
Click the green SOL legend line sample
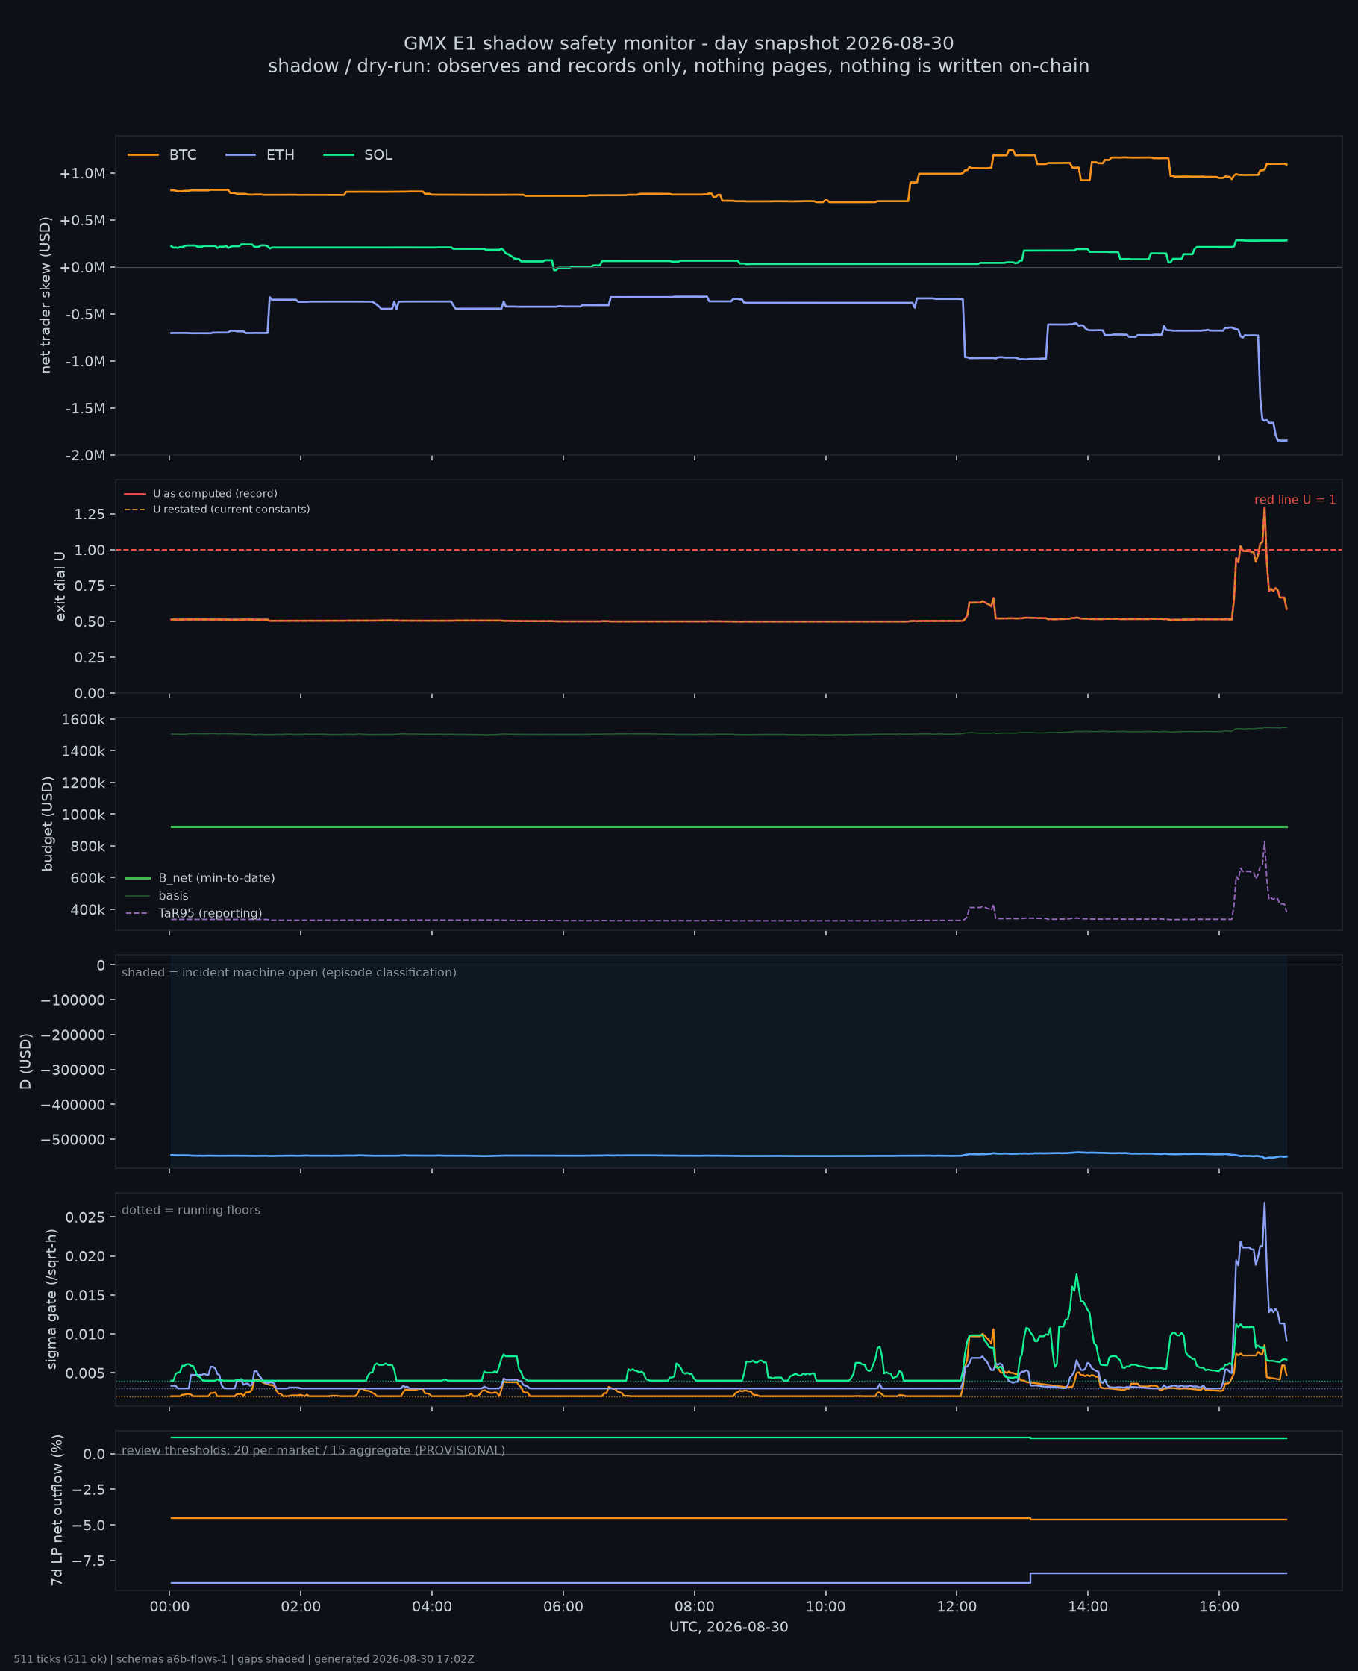click(x=338, y=155)
